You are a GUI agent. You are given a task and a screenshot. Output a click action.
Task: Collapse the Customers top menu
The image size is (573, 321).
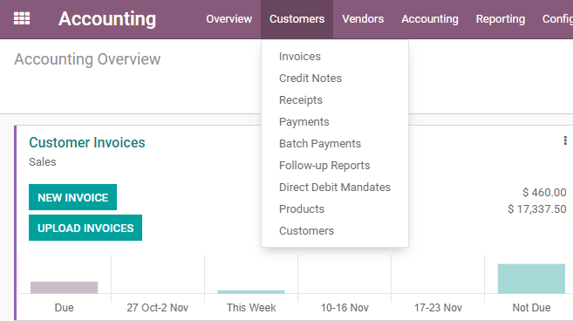click(297, 19)
